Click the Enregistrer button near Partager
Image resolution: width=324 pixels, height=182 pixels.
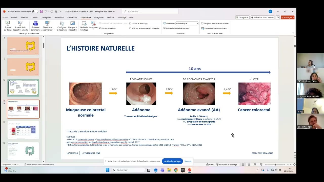242,17
